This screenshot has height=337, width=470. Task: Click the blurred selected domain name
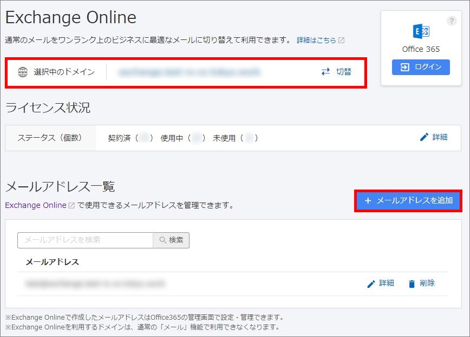click(189, 72)
